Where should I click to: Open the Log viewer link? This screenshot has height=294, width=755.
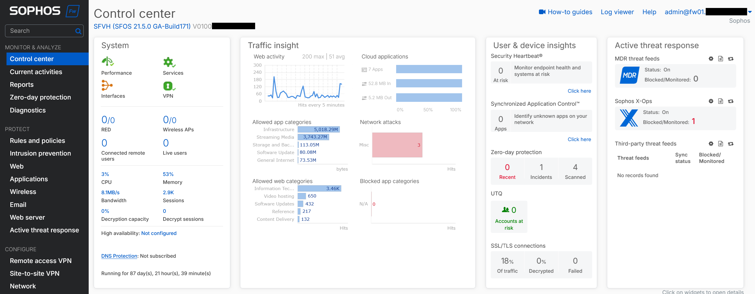(x=617, y=12)
